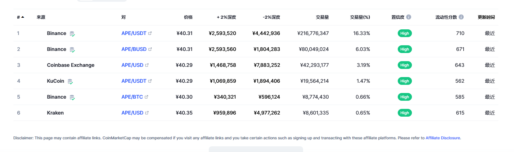Click the Kraken exchange name

pyautogui.click(x=55, y=113)
